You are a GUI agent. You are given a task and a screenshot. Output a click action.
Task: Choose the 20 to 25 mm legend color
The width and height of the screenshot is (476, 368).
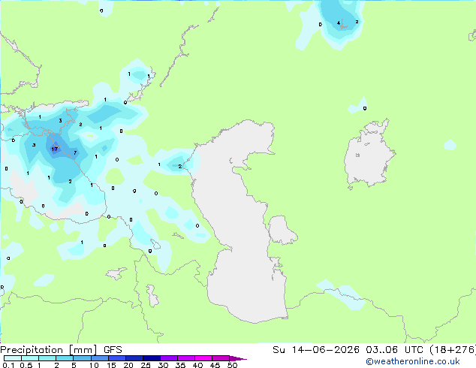[134, 358]
